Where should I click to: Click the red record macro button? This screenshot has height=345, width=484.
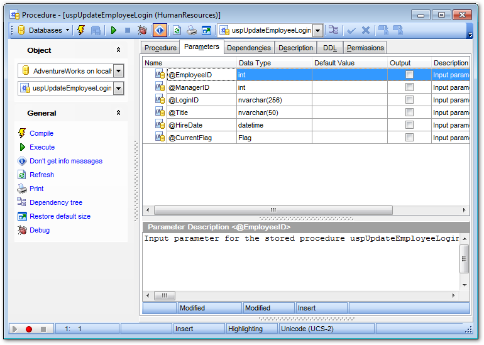coord(29,329)
